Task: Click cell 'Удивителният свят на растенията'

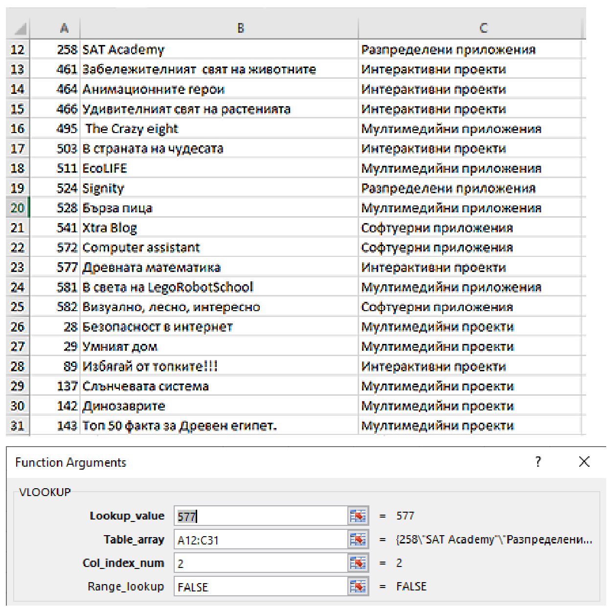Action: click(219, 109)
